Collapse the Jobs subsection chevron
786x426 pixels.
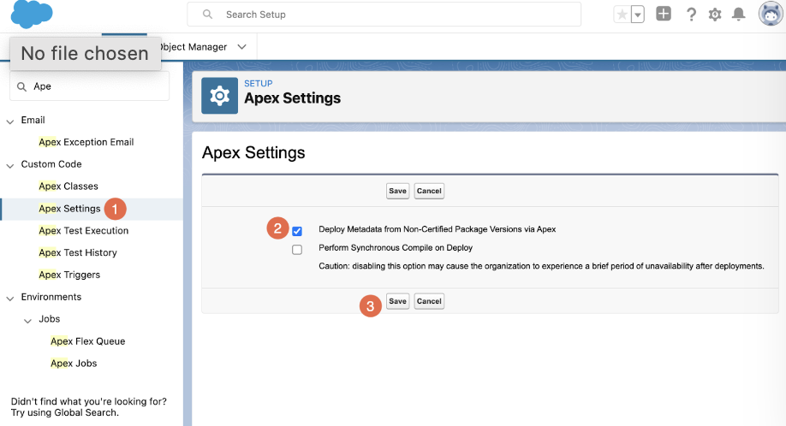coord(27,321)
